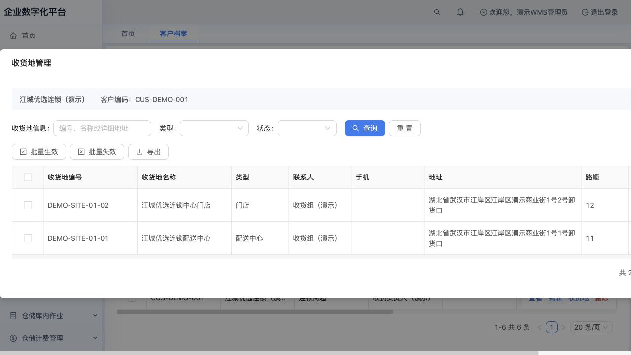Click the search magnifier icon in top bar
The height and width of the screenshot is (355, 631).
437,12
